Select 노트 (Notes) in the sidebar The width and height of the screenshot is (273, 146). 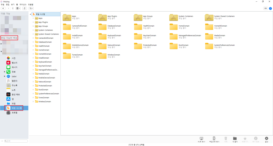pos(14,90)
